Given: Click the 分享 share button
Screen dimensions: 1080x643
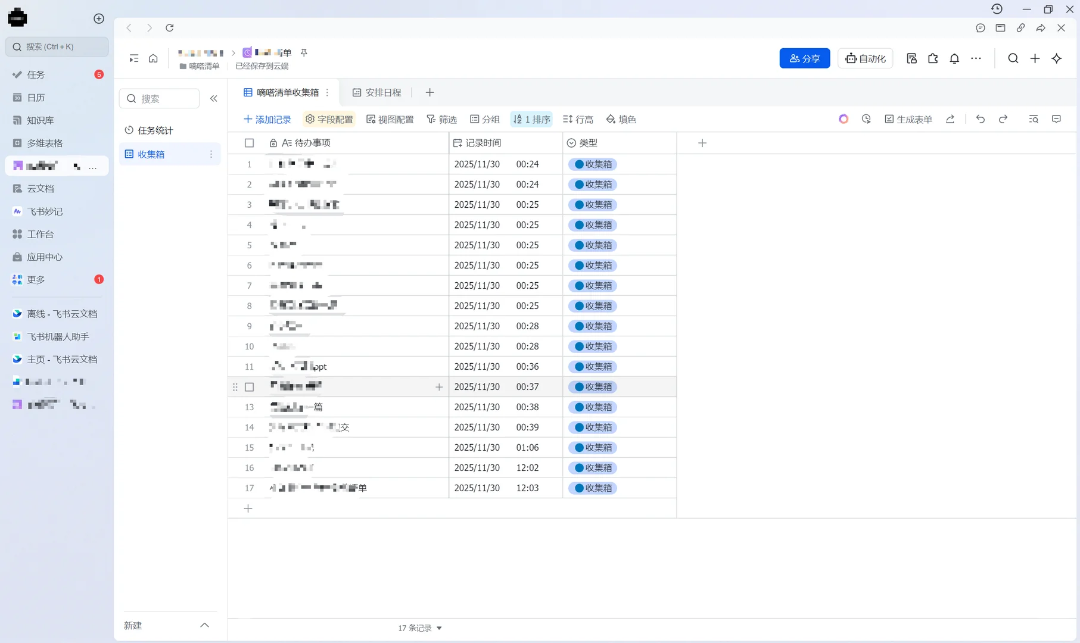Looking at the screenshot, I should (x=804, y=58).
